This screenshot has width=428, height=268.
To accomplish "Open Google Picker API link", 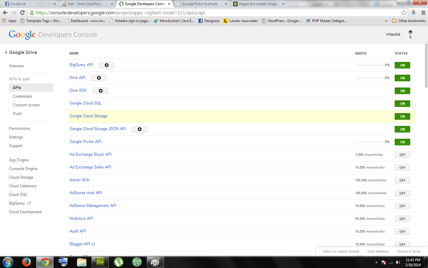I will click(x=86, y=141).
